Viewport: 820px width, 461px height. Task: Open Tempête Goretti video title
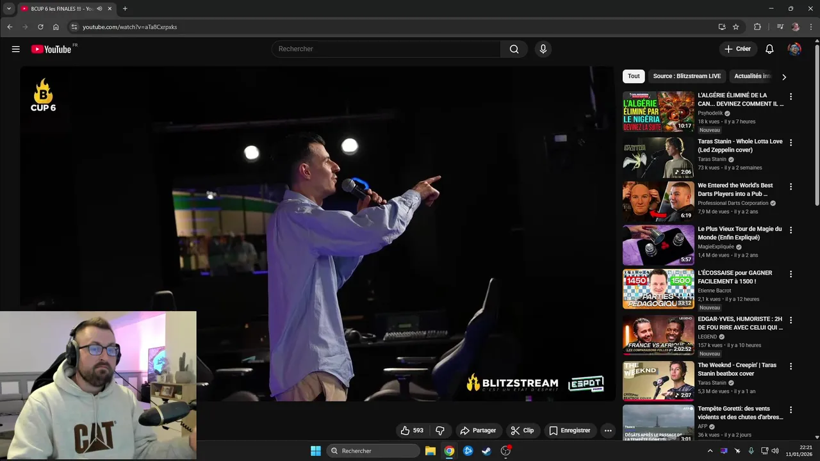(x=740, y=413)
